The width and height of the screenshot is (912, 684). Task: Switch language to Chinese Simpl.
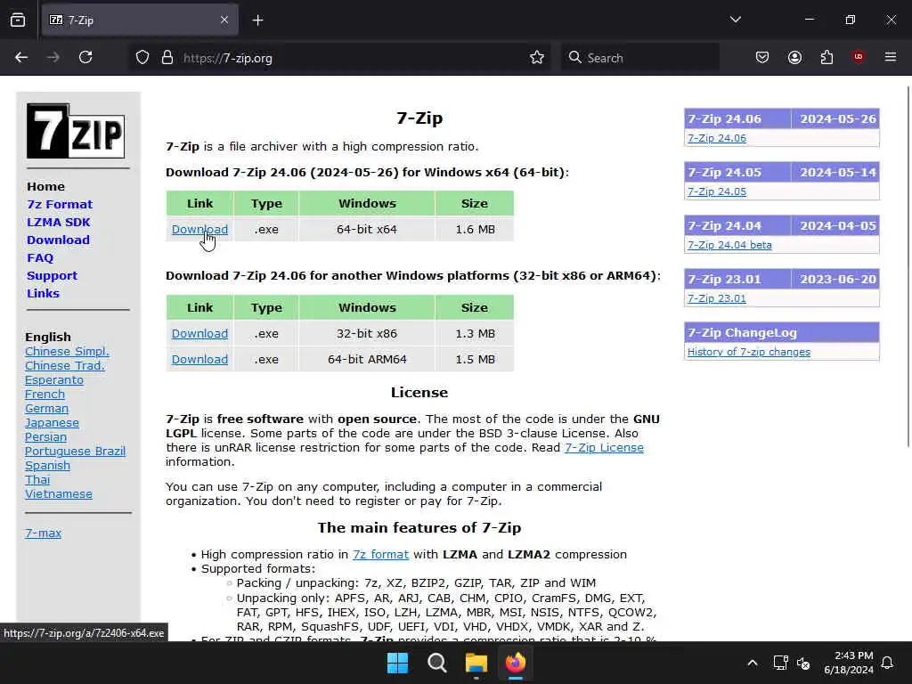click(x=67, y=351)
